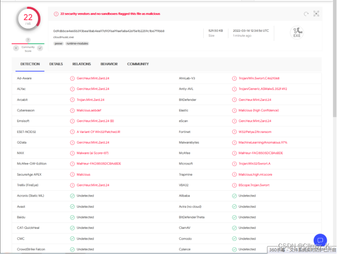
Task: Click the SecureAge APEX vendor name
Action: pyautogui.click(x=29, y=175)
